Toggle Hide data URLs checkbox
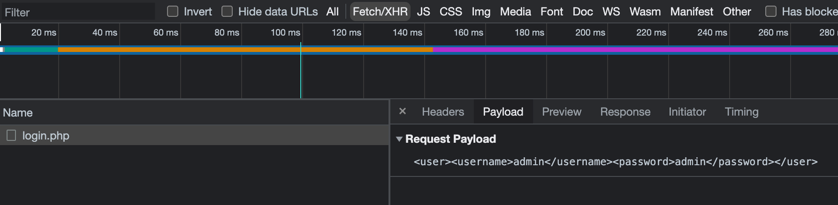Screen dimensions: 838x205 point(227,11)
